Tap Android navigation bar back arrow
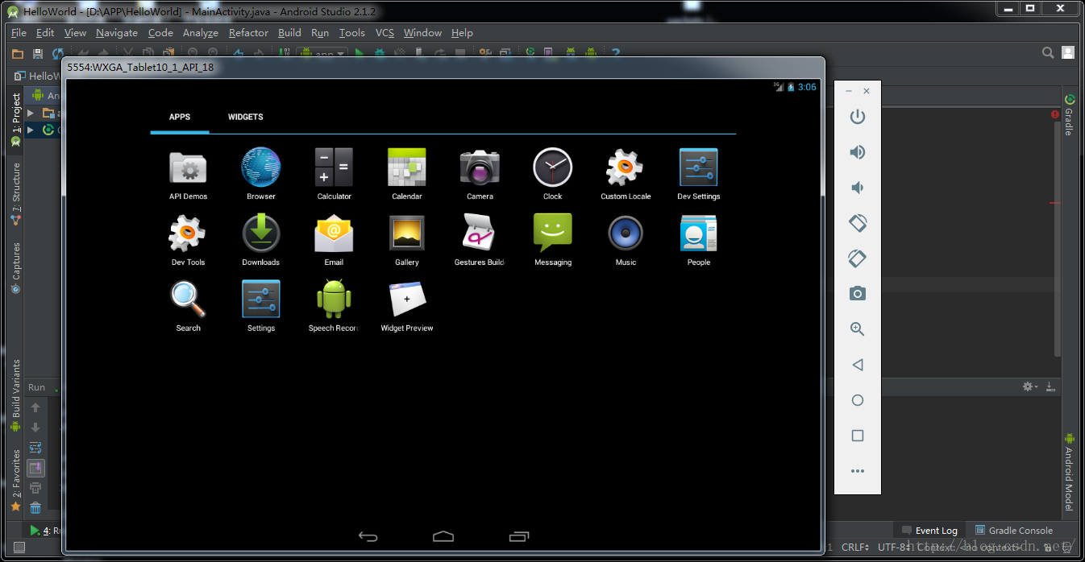Viewport: 1085px width, 562px height. [368, 536]
